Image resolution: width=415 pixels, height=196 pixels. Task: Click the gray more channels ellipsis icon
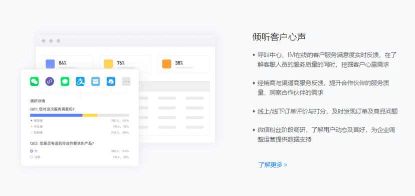[x=126, y=81]
